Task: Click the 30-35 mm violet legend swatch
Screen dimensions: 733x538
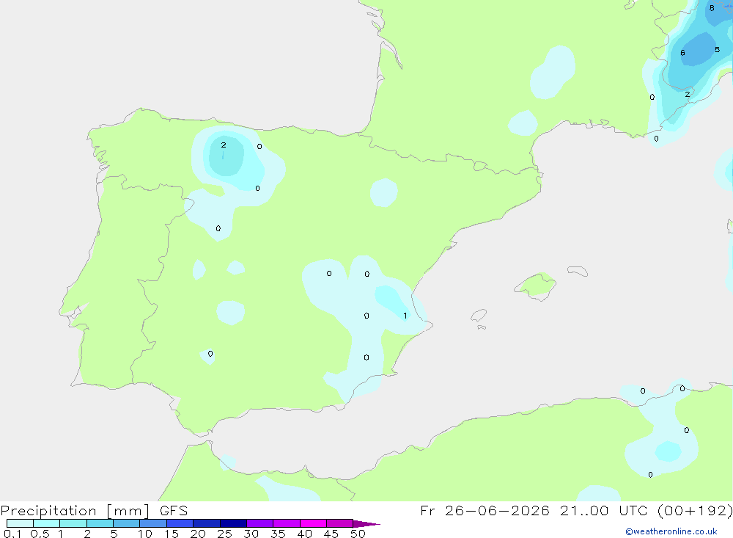Action: point(260,523)
